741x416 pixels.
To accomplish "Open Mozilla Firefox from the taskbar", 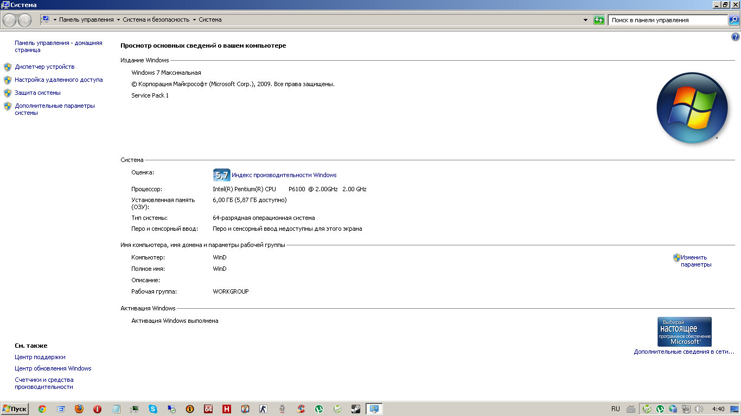I will [79, 409].
